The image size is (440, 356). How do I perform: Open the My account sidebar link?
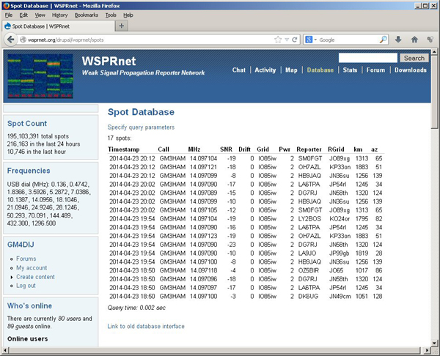(32, 267)
